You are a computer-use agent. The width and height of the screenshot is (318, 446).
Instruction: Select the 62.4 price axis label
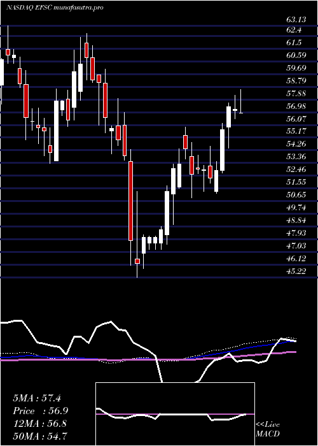pos(294,30)
